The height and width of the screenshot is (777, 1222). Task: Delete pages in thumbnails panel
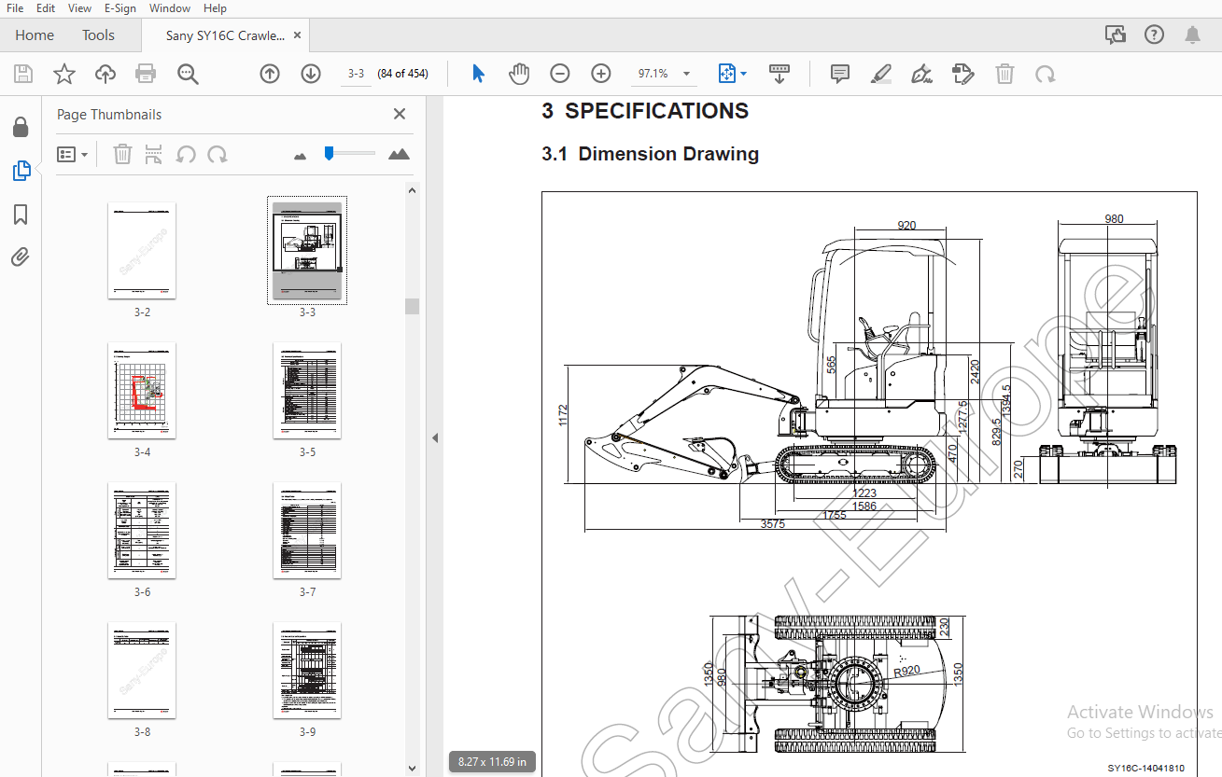click(122, 154)
